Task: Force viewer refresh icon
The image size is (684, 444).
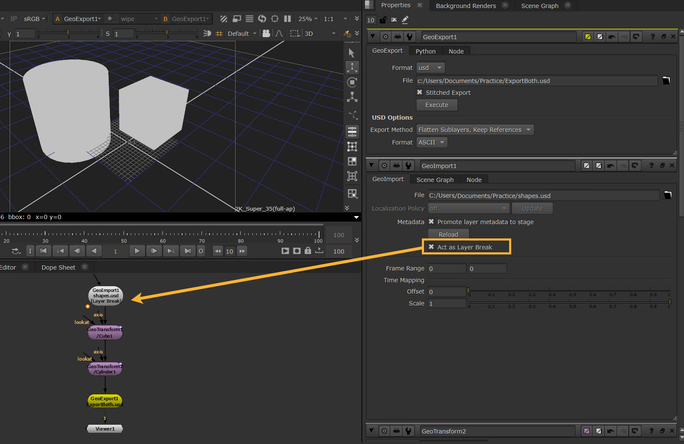Action: [262, 19]
